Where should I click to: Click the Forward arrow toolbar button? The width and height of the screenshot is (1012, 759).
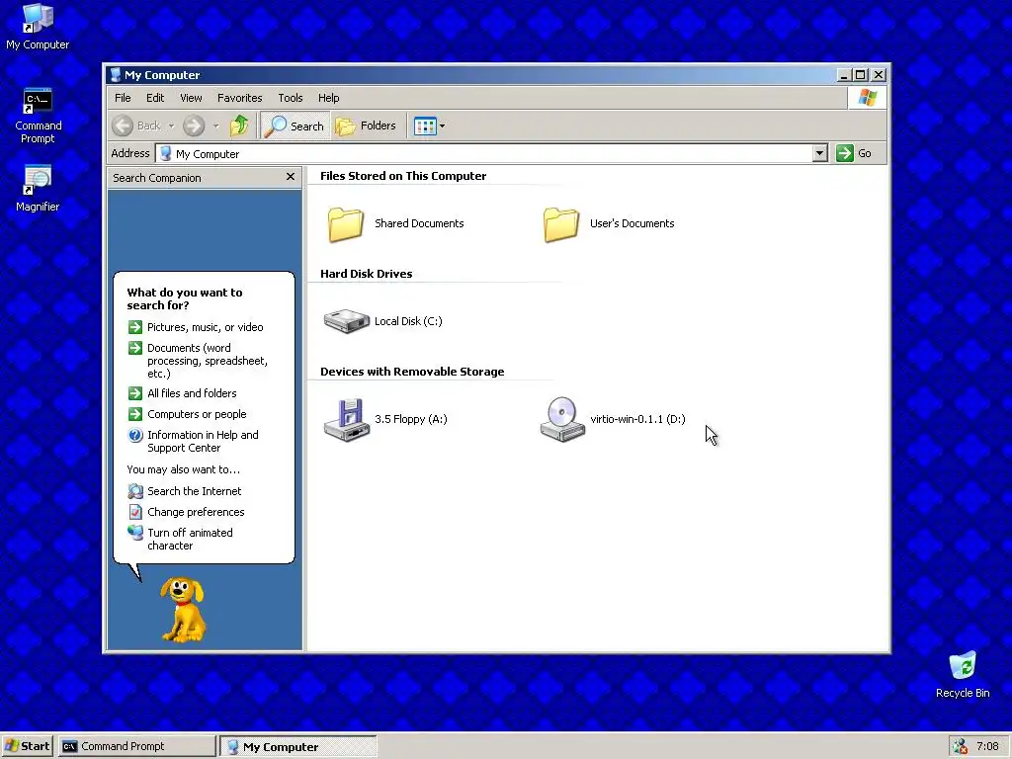tap(194, 126)
